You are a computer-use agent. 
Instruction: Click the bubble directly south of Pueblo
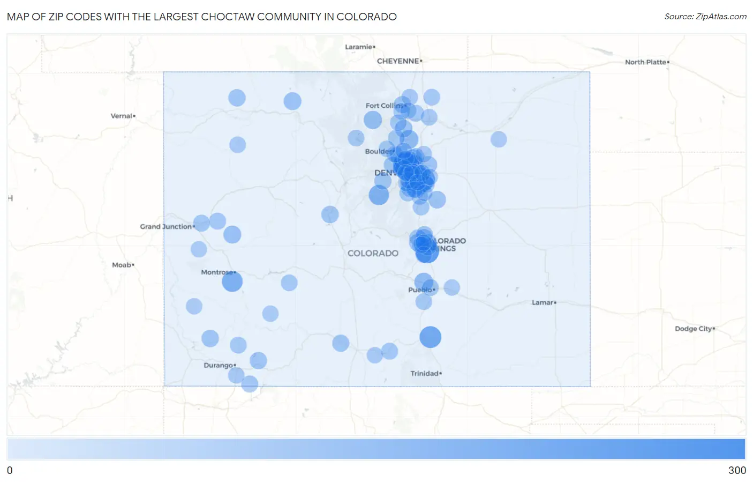424,302
